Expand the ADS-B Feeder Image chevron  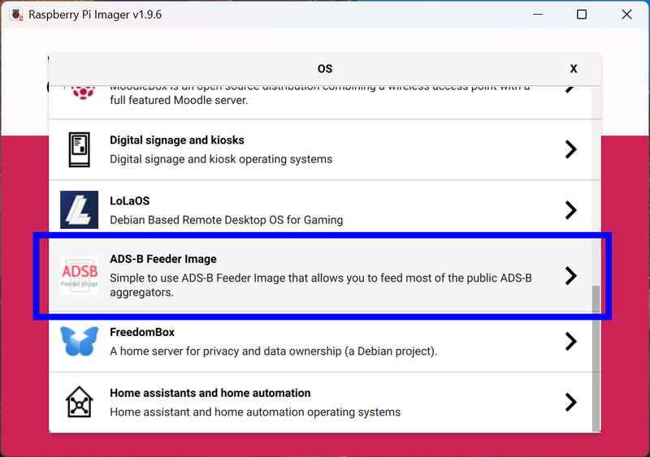570,276
